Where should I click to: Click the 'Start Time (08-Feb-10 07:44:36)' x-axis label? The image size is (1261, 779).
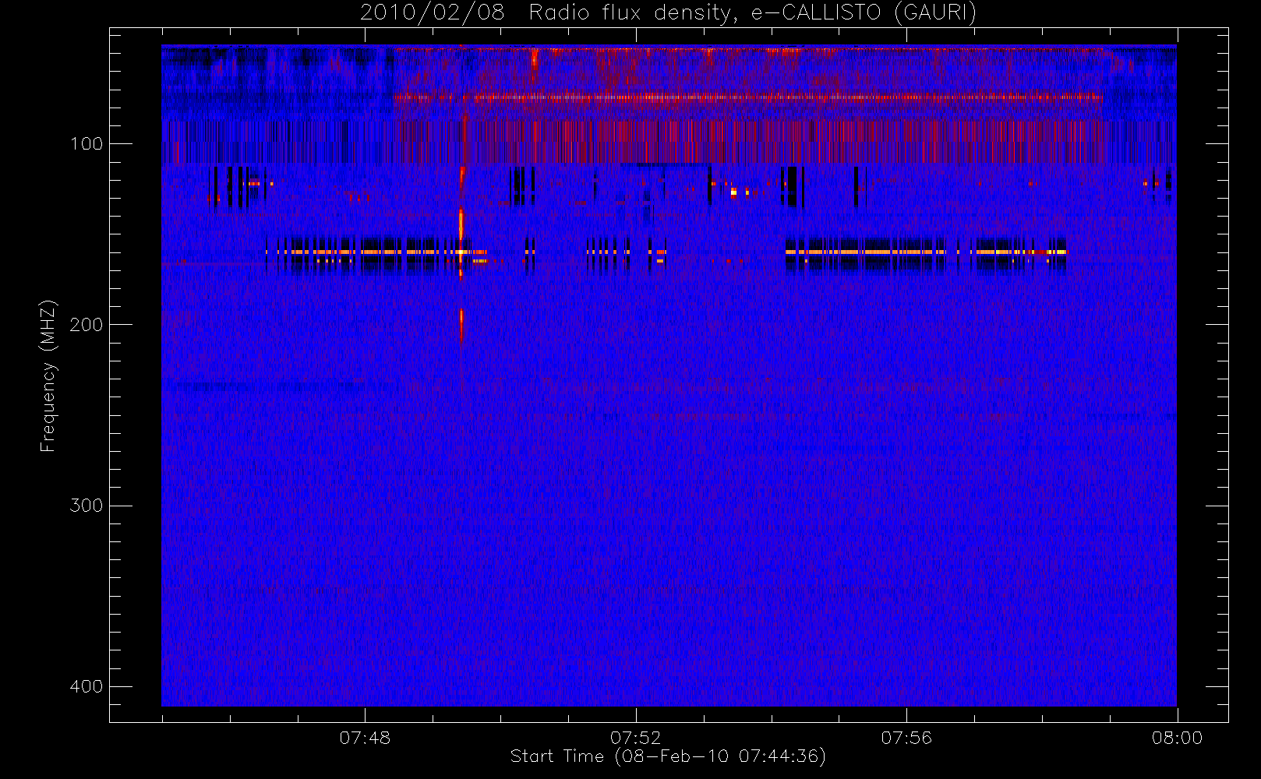pos(668,756)
